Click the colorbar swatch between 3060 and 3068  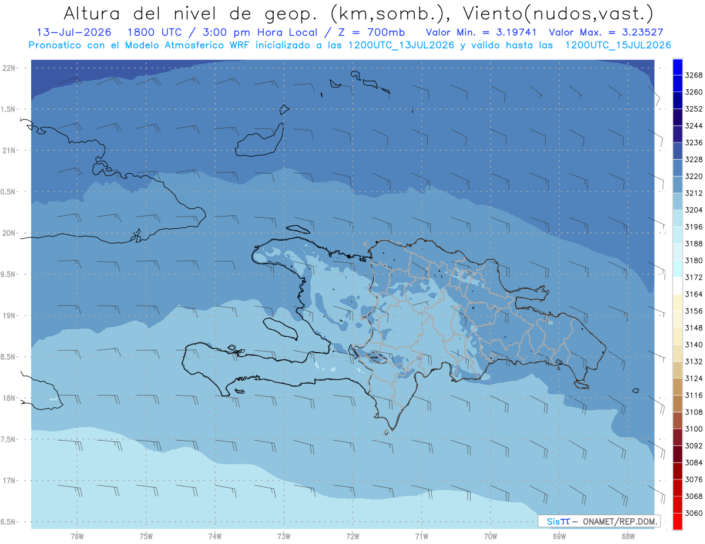(677, 505)
